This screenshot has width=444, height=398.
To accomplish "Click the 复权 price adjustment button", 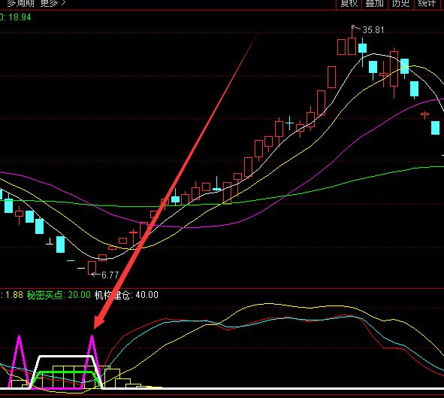I will tap(349, 4).
